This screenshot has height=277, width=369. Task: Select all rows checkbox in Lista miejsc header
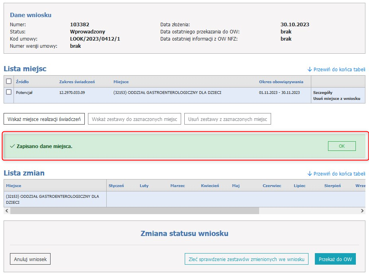(9, 81)
